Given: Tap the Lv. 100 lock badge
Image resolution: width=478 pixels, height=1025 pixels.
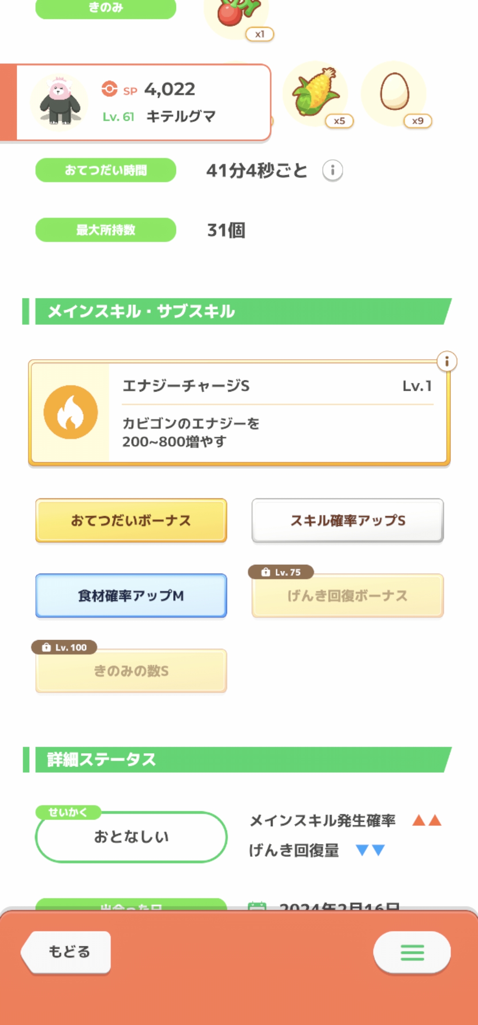Looking at the screenshot, I should coord(65,647).
